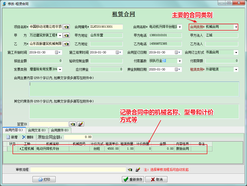
Task: Open calendar for 合同签订日期
Action: (x=178, y=52)
